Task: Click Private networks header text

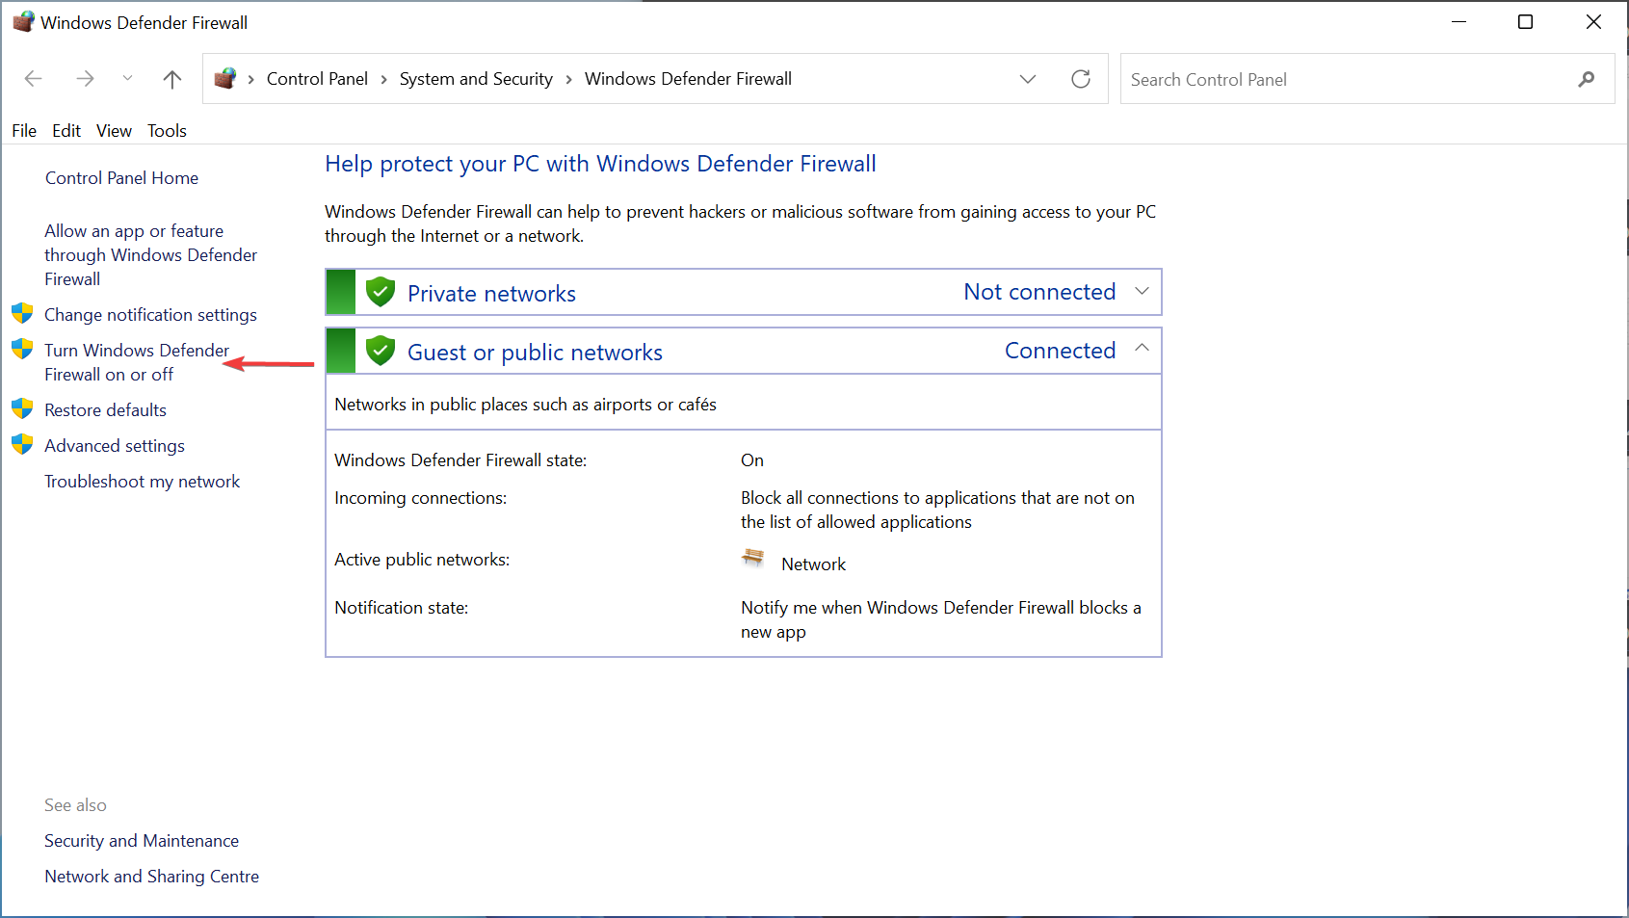Action: (491, 294)
